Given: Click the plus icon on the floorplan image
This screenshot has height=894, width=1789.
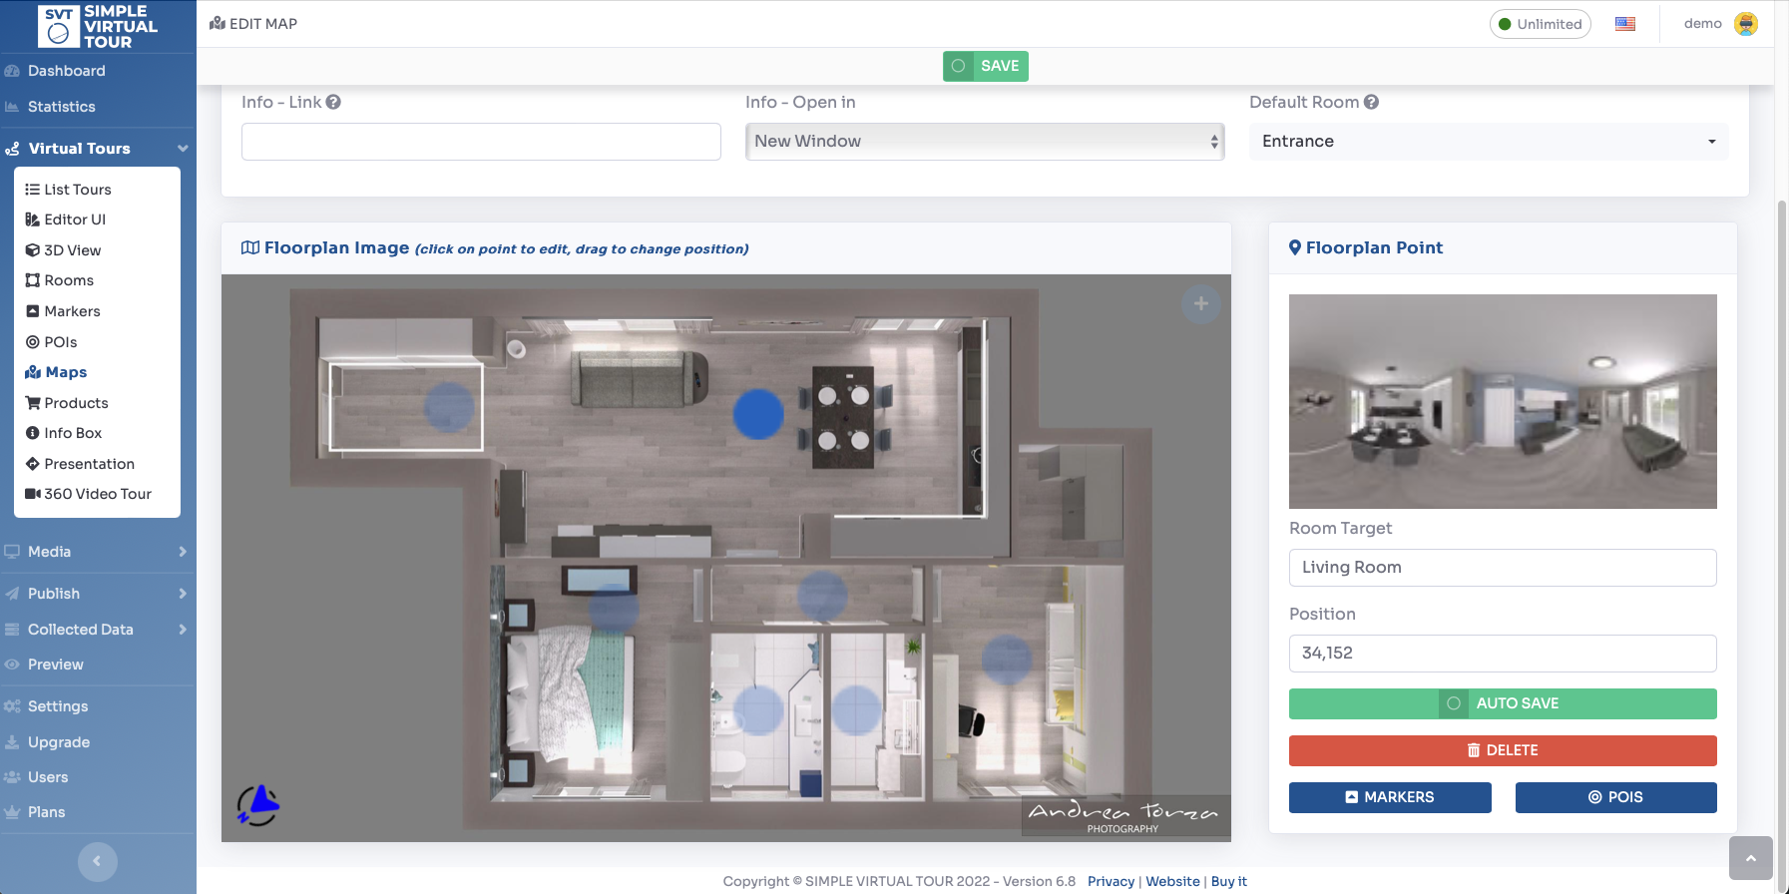Looking at the screenshot, I should (1200, 303).
